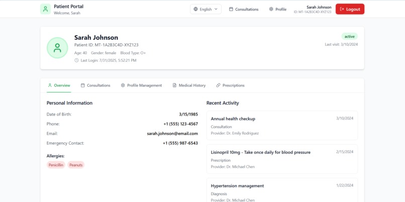Switch to the Prescriptions tab
Viewport: 405px width, 202px height.
point(231,85)
